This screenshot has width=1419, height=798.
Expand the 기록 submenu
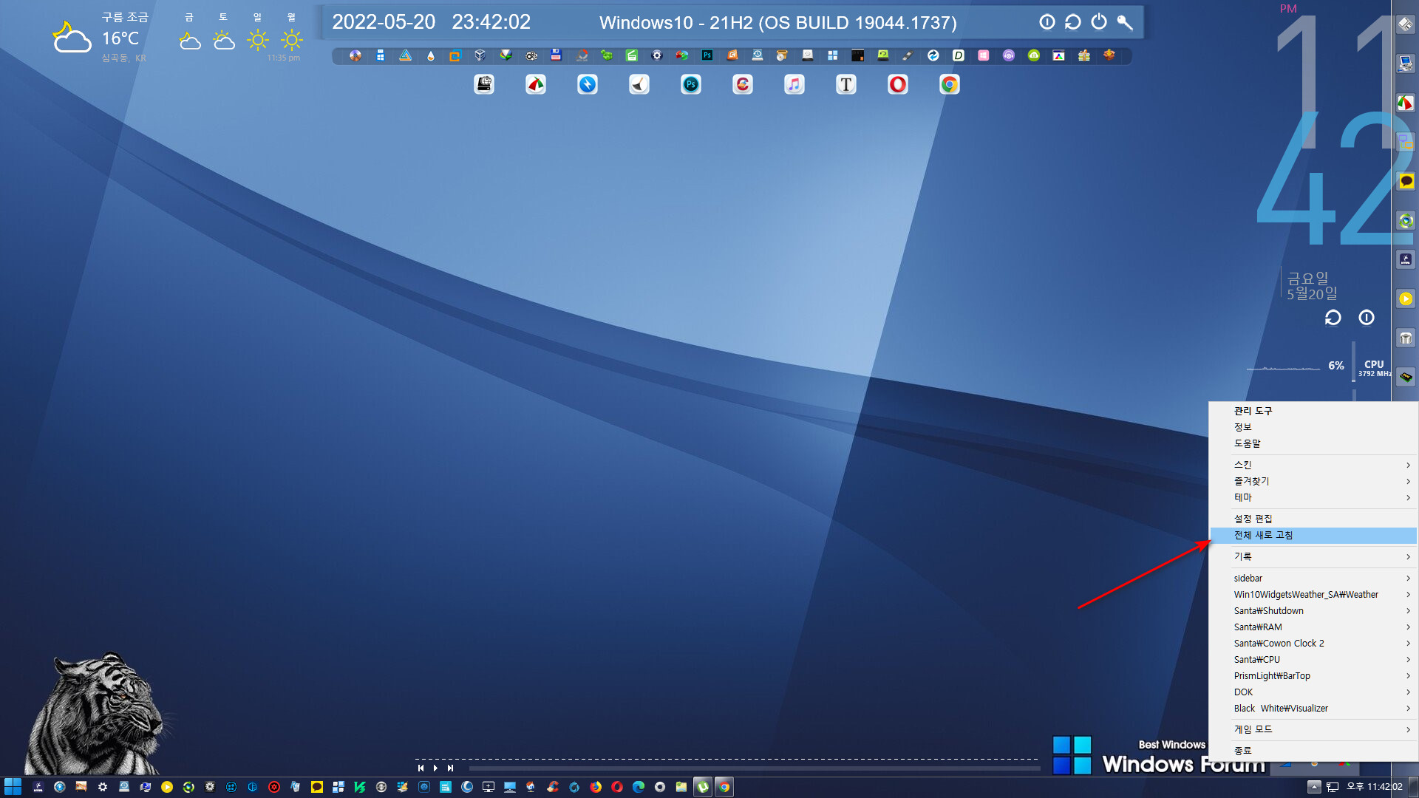[1313, 556]
